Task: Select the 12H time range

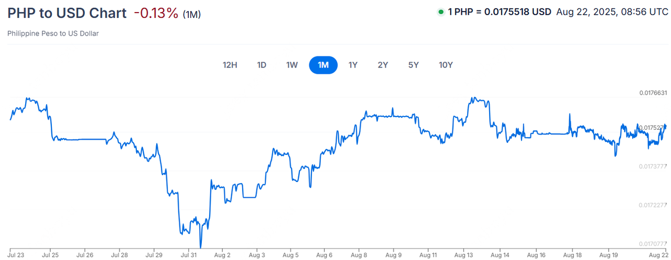Action: pyautogui.click(x=230, y=65)
